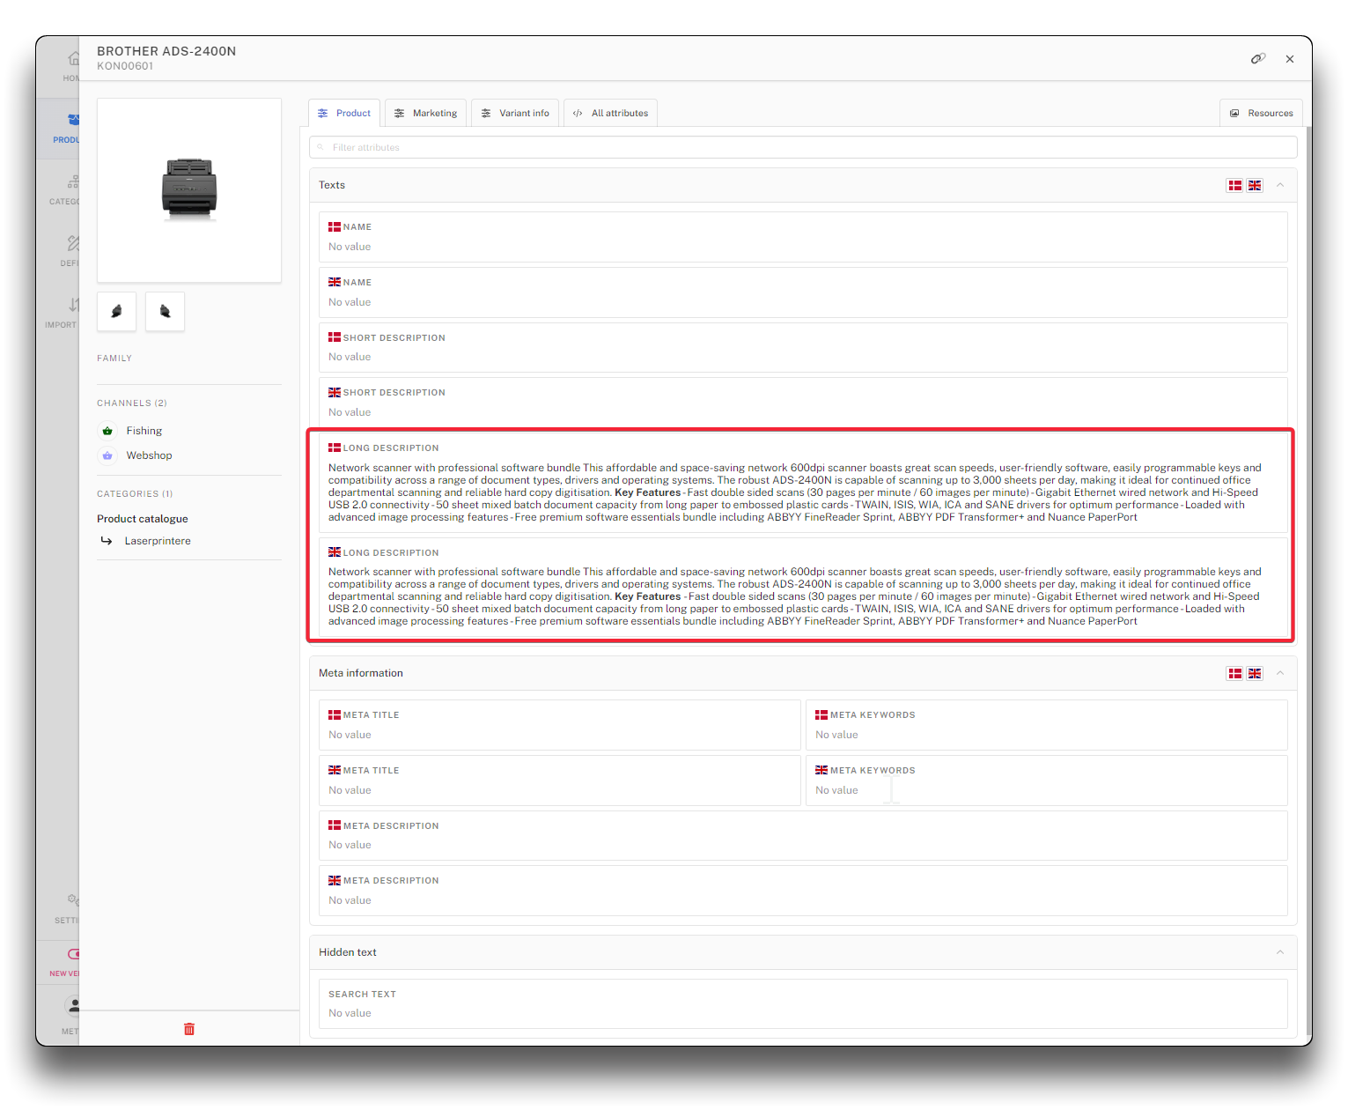
Task: Toggle Danish language flag in Texts header
Action: (1235, 185)
